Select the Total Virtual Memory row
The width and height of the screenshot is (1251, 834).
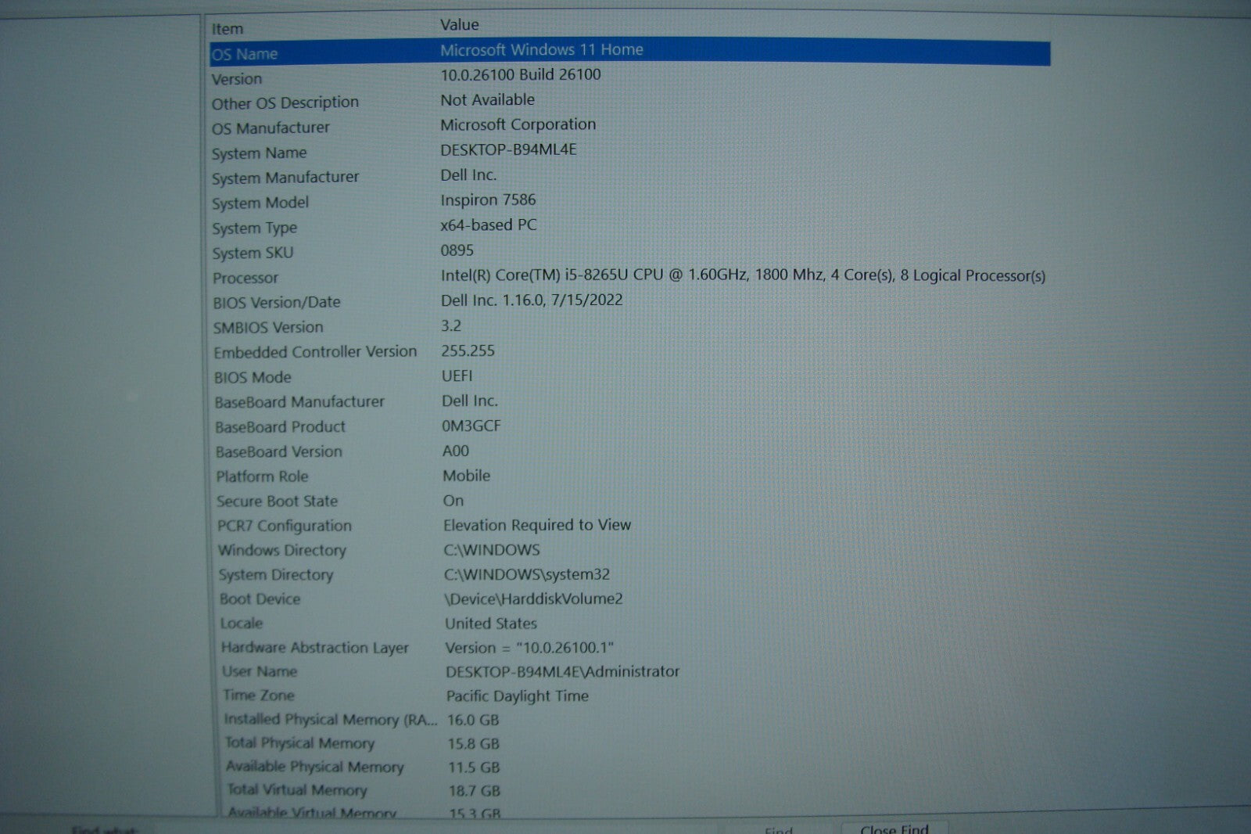pyautogui.click(x=297, y=790)
